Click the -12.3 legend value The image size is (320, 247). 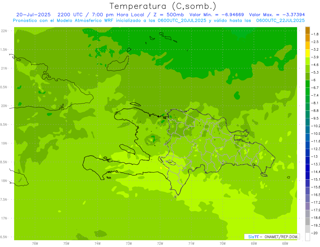click(316, 149)
